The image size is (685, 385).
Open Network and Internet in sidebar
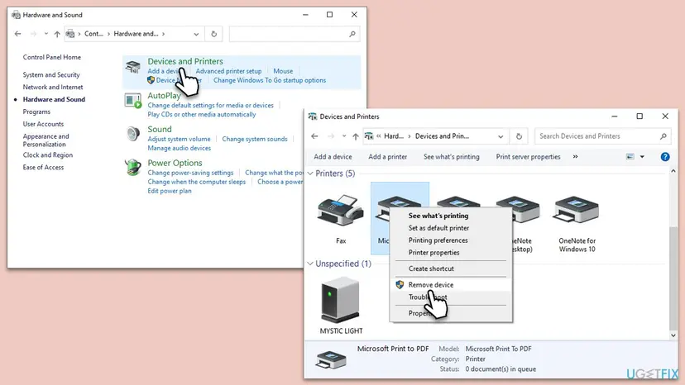(53, 88)
